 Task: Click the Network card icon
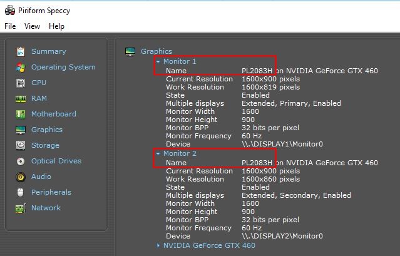pyautogui.click(x=21, y=208)
